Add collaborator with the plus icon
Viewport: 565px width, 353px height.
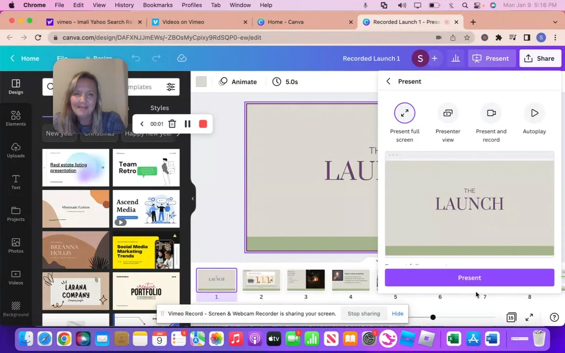click(435, 58)
